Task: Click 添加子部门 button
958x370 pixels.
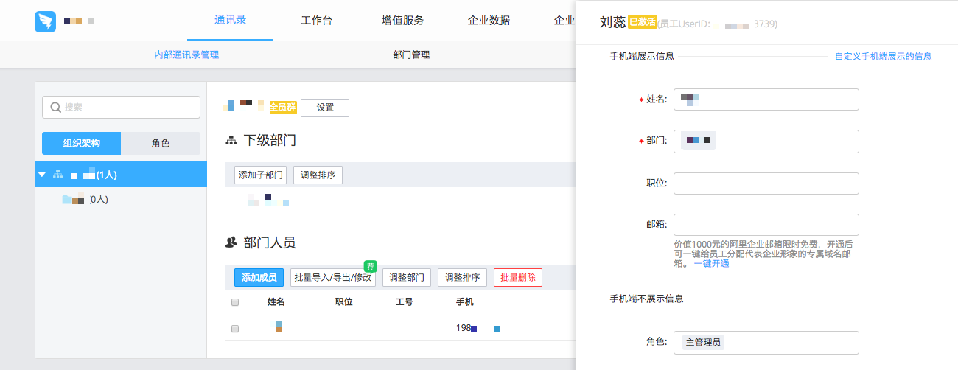Action: coord(260,175)
